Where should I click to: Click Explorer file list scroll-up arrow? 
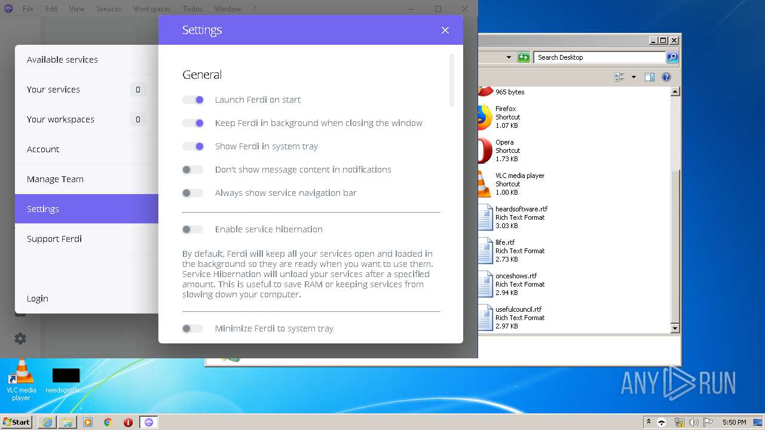pos(675,92)
